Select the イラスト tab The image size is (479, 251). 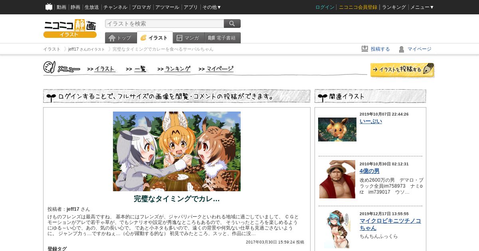(155, 37)
